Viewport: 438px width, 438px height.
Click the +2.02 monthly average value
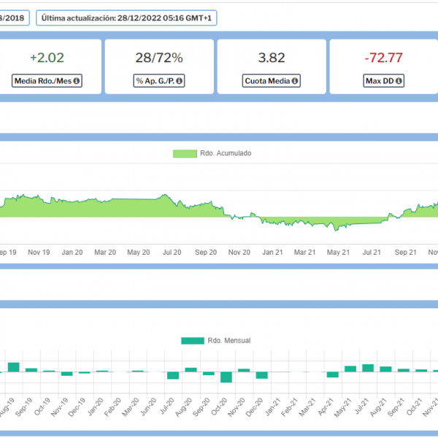click(x=47, y=58)
